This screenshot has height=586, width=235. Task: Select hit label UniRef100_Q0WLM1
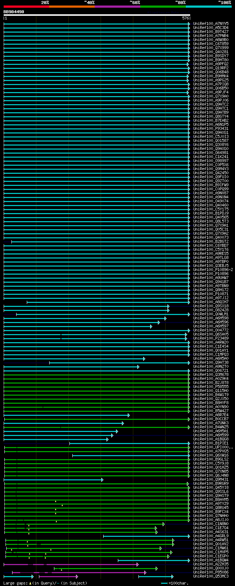click(x=211, y=314)
